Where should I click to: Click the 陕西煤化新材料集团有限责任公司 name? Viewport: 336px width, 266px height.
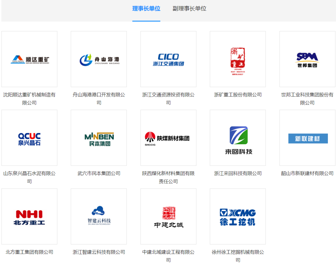[168, 177]
